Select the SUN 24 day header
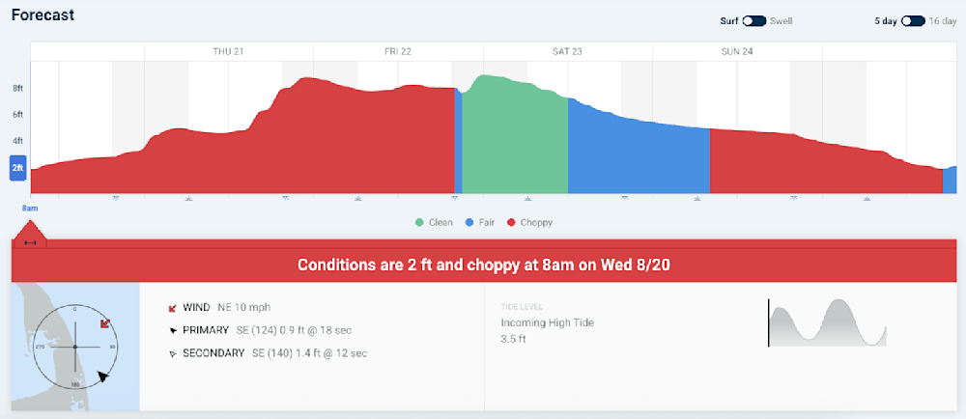This screenshot has height=419, width=966. (737, 51)
